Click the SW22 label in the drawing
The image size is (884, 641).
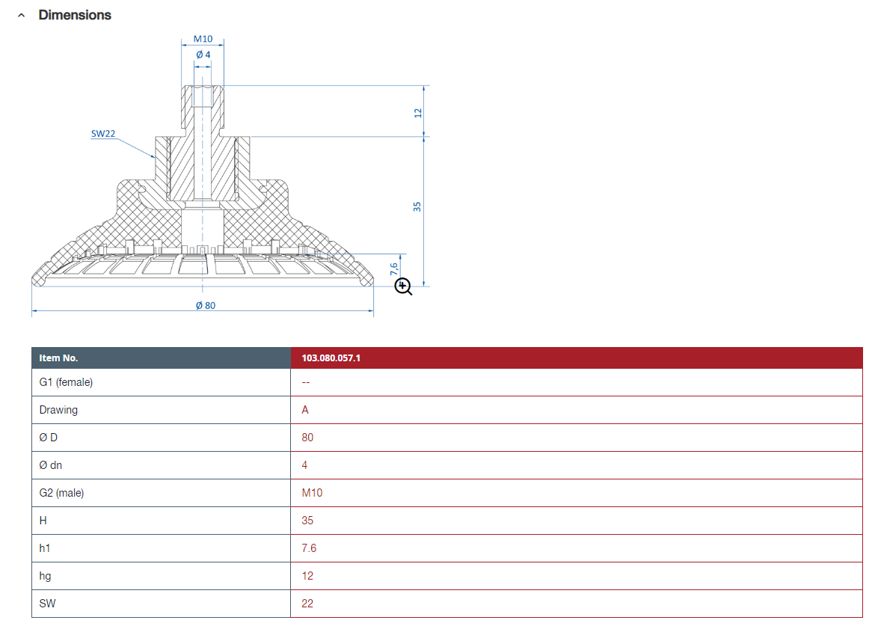tap(103, 134)
